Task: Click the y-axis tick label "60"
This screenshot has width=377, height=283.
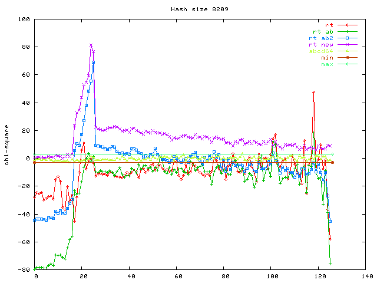Action: tap(26, 75)
